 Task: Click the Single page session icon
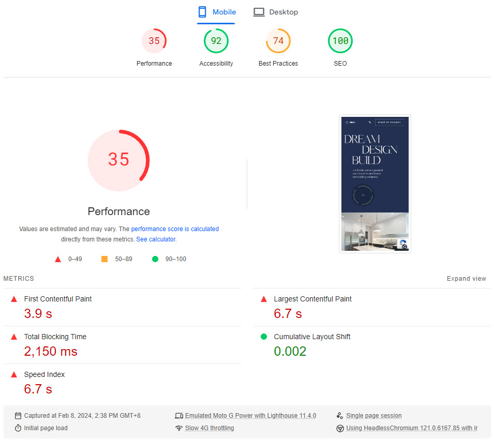(x=340, y=416)
